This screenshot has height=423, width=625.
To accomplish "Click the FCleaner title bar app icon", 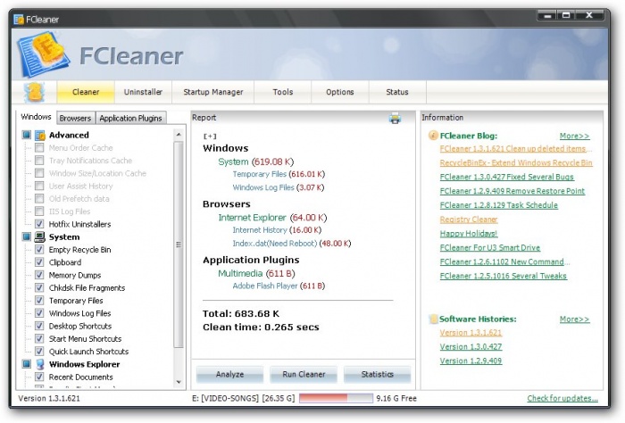I will point(19,19).
